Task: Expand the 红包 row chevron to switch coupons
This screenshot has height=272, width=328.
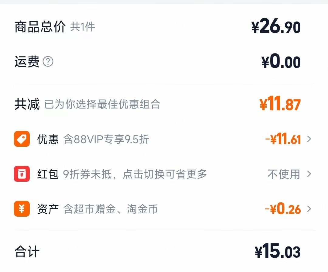Action: [309, 174]
